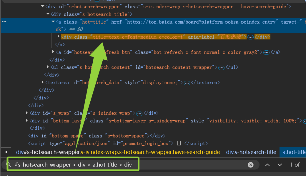Expand the bottom_layer div node
The height and width of the screenshot is (176, 306).
coord(27,120)
